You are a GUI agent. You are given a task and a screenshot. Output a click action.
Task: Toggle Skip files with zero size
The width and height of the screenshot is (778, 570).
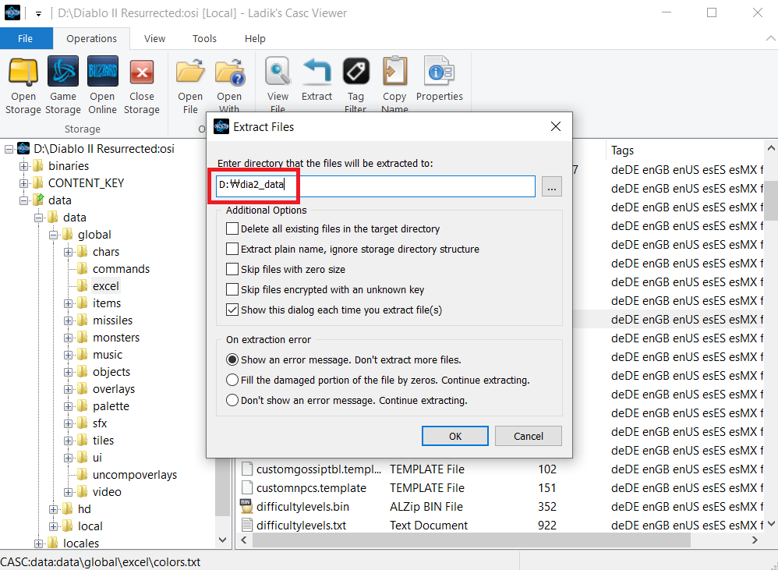pos(232,269)
